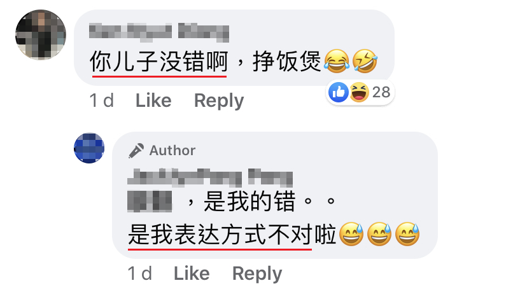The height and width of the screenshot is (290, 527).
Task: Open the 28 reactions count list
Action: click(x=381, y=92)
